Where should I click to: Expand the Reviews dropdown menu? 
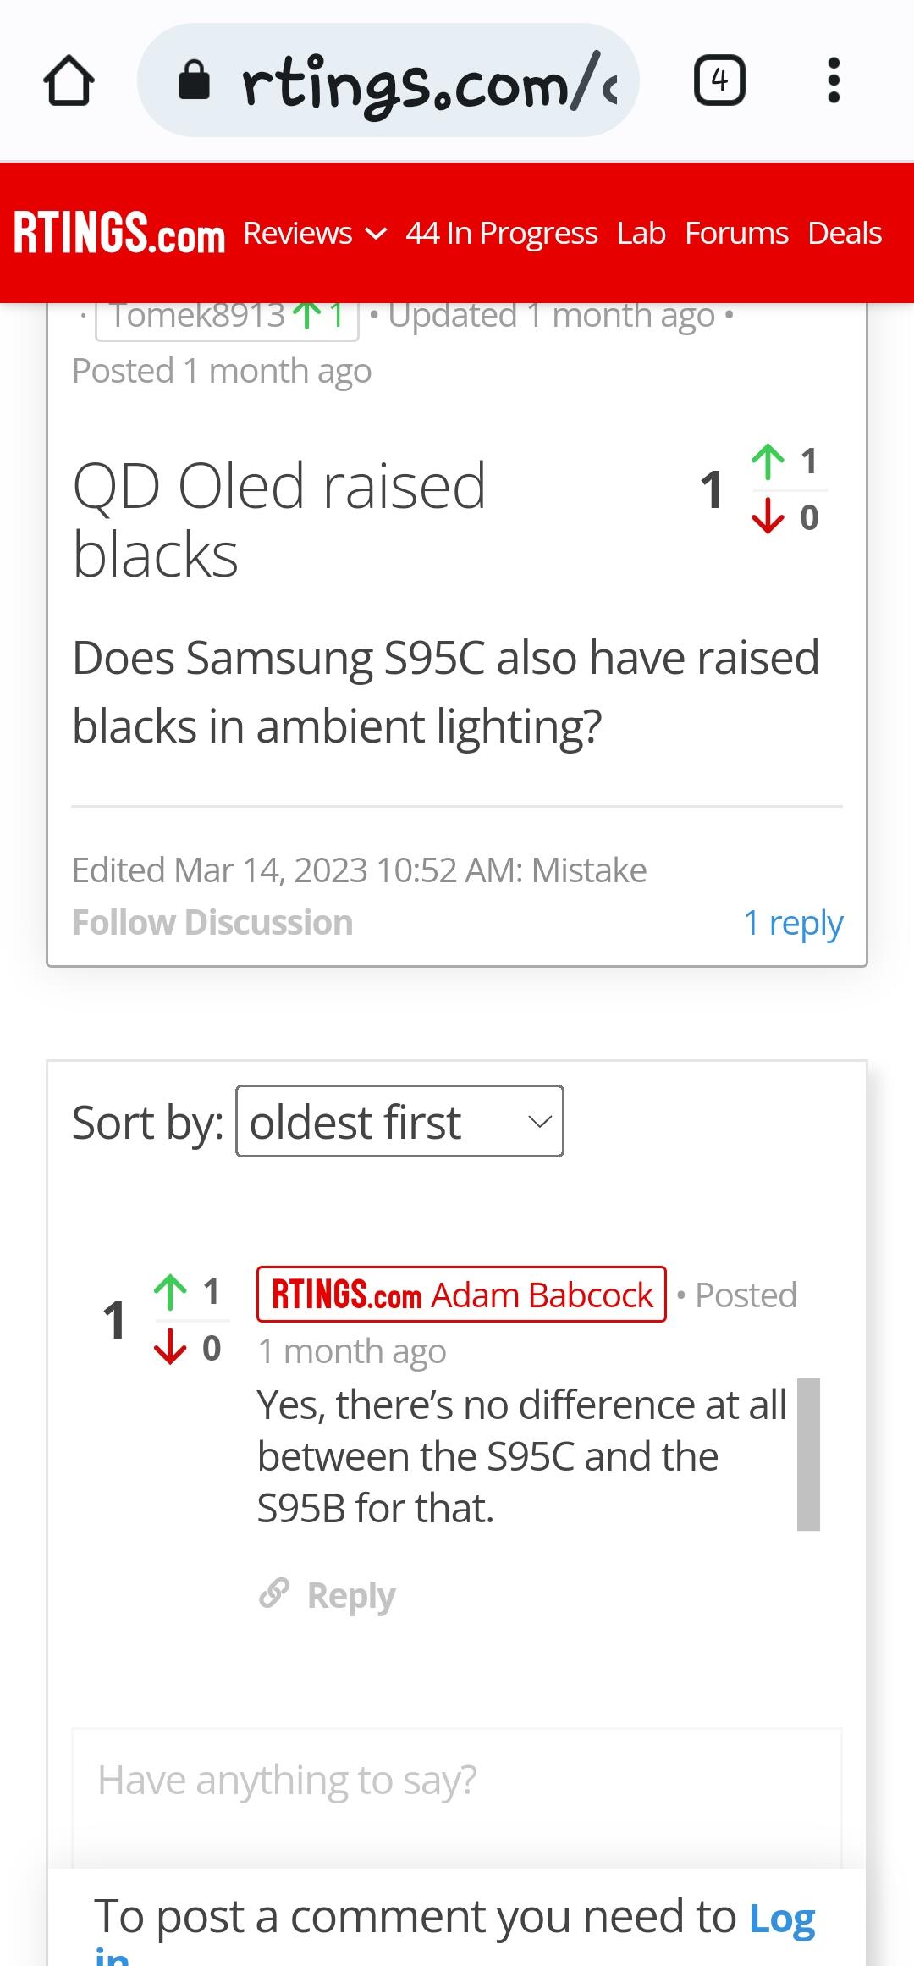(314, 233)
